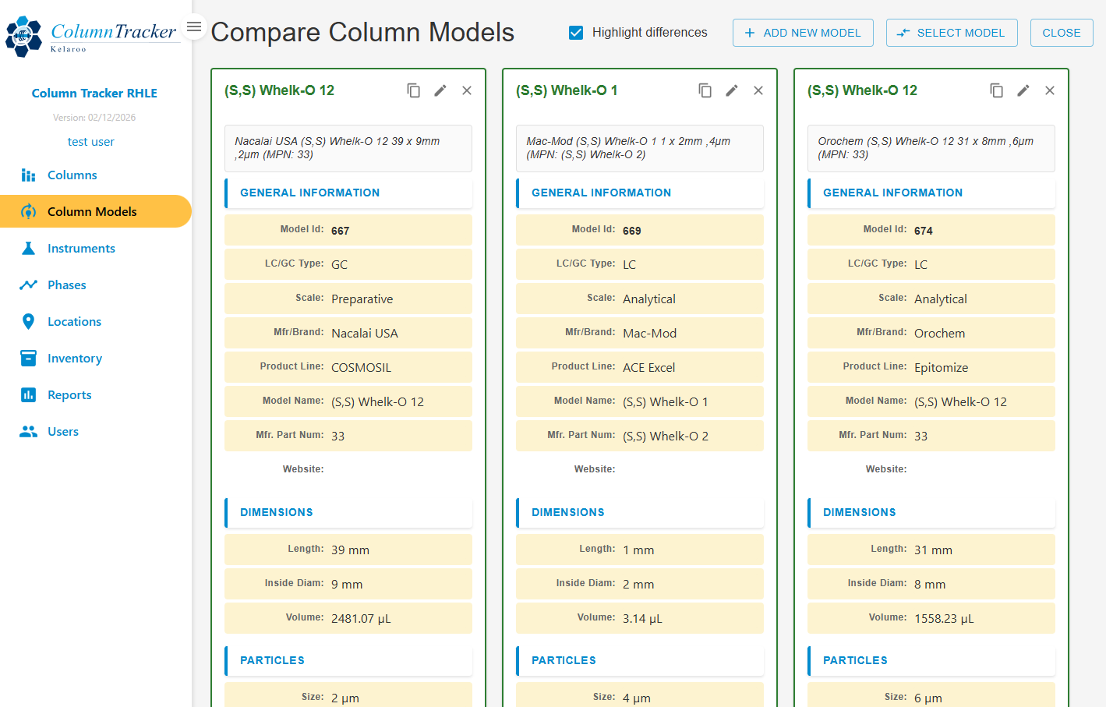The image size is (1106, 707).
Task: Uncheck Highlight differences checkbox
Action: click(576, 33)
